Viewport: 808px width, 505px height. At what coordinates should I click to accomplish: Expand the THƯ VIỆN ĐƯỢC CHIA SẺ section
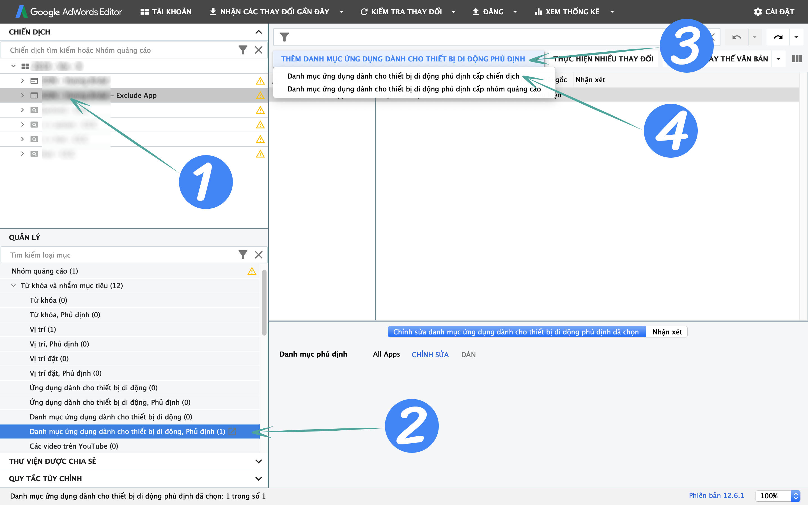258,461
